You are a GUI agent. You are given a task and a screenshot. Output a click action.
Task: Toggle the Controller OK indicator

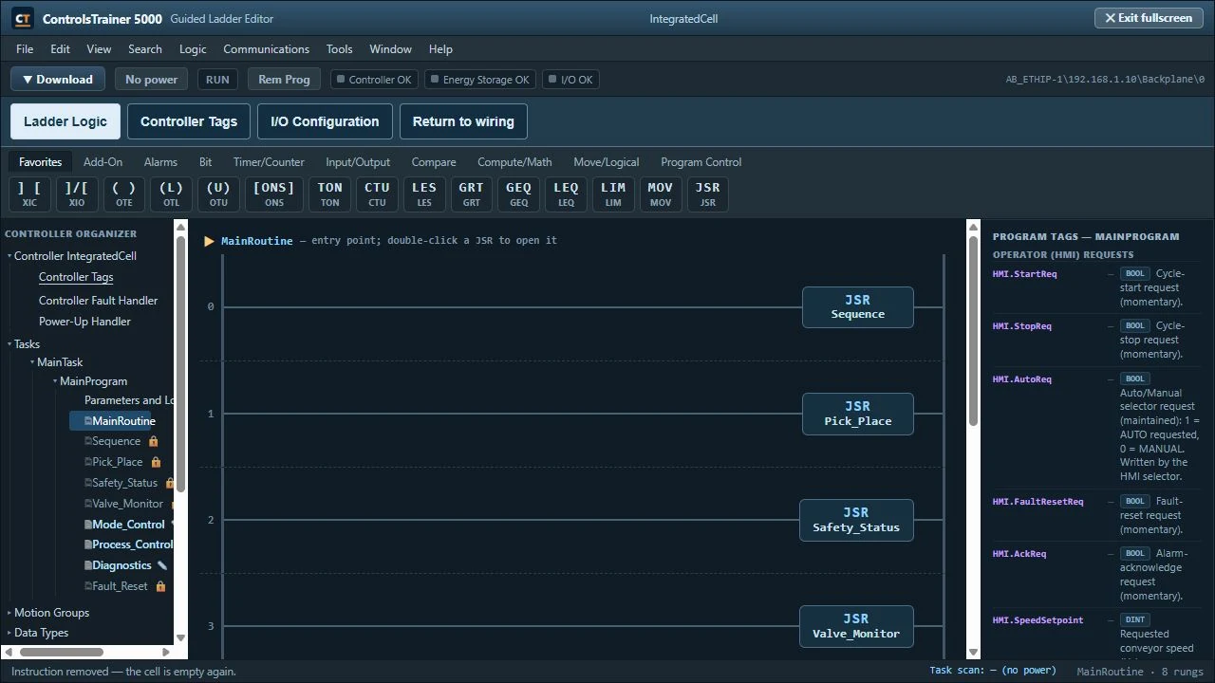(374, 80)
